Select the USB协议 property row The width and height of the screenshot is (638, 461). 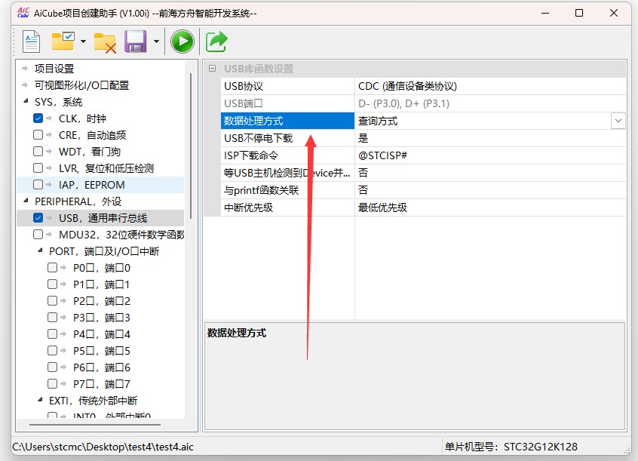(x=423, y=86)
